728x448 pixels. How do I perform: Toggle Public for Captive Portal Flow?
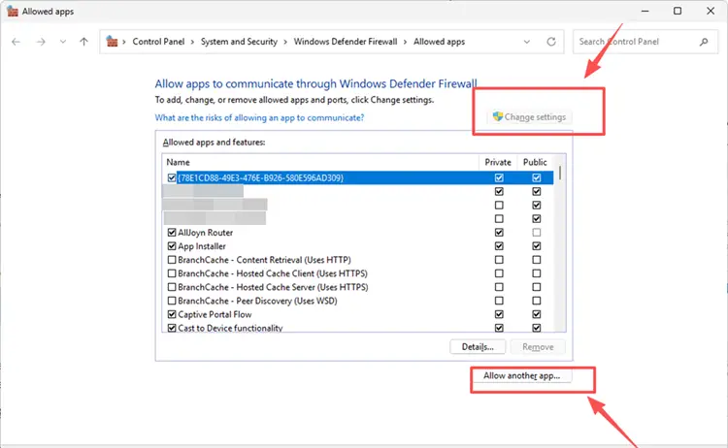pyautogui.click(x=536, y=314)
